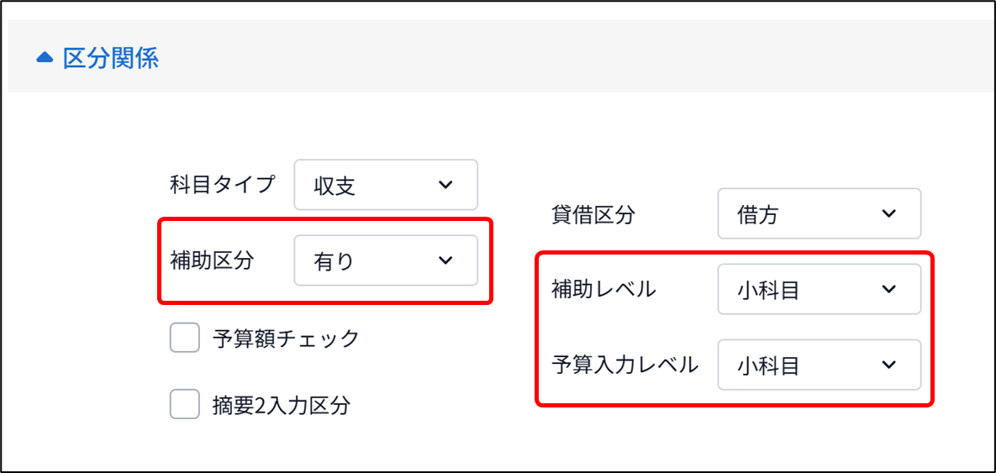Click the chevron arrow in 科目タイプ field
The height and width of the screenshot is (473, 996).
(445, 185)
